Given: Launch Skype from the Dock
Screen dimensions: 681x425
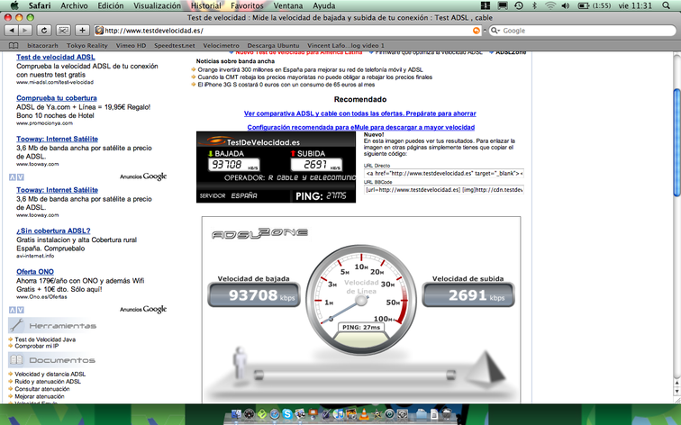Looking at the screenshot, I should (x=287, y=414).
